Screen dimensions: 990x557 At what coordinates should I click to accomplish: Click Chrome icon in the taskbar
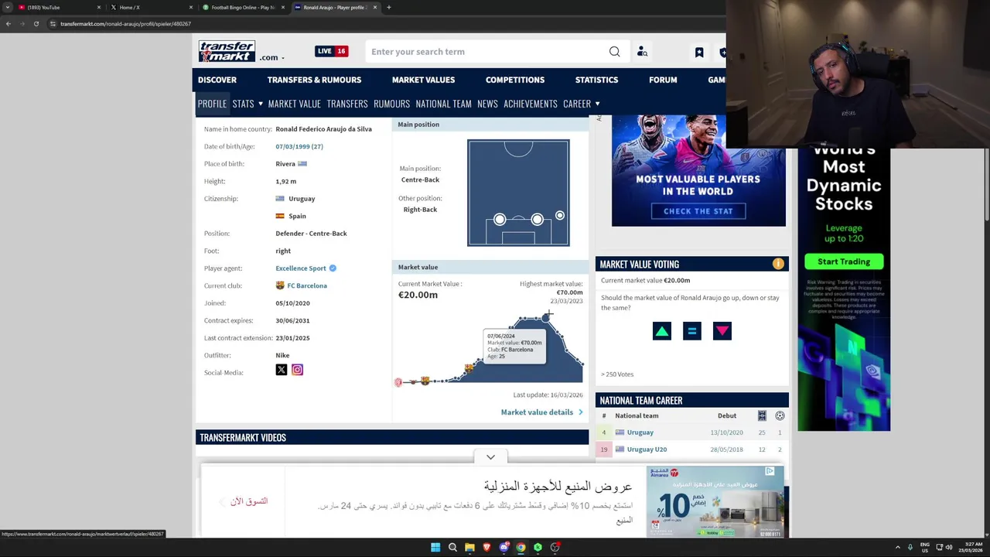point(521,548)
